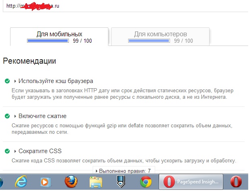Screen dimensions: 249x191
Task: Open Firefox browser from taskbar
Action: click(x=71, y=182)
